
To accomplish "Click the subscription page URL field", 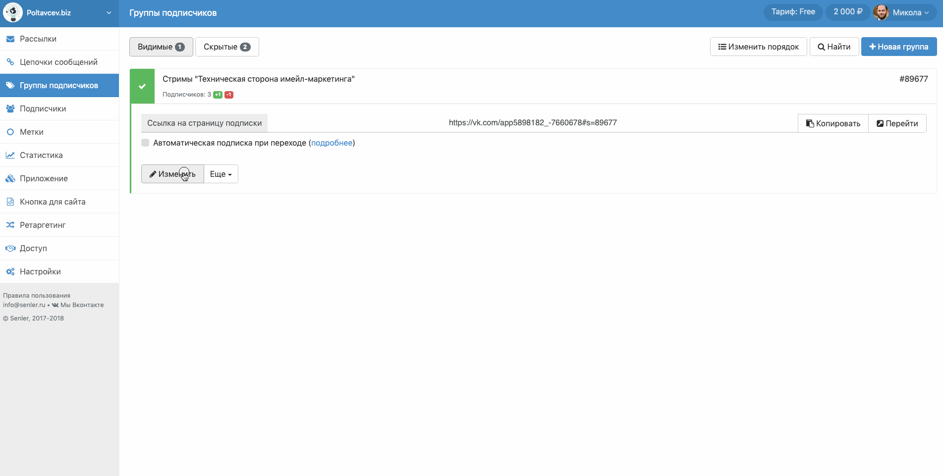I will (x=532, y=123).
